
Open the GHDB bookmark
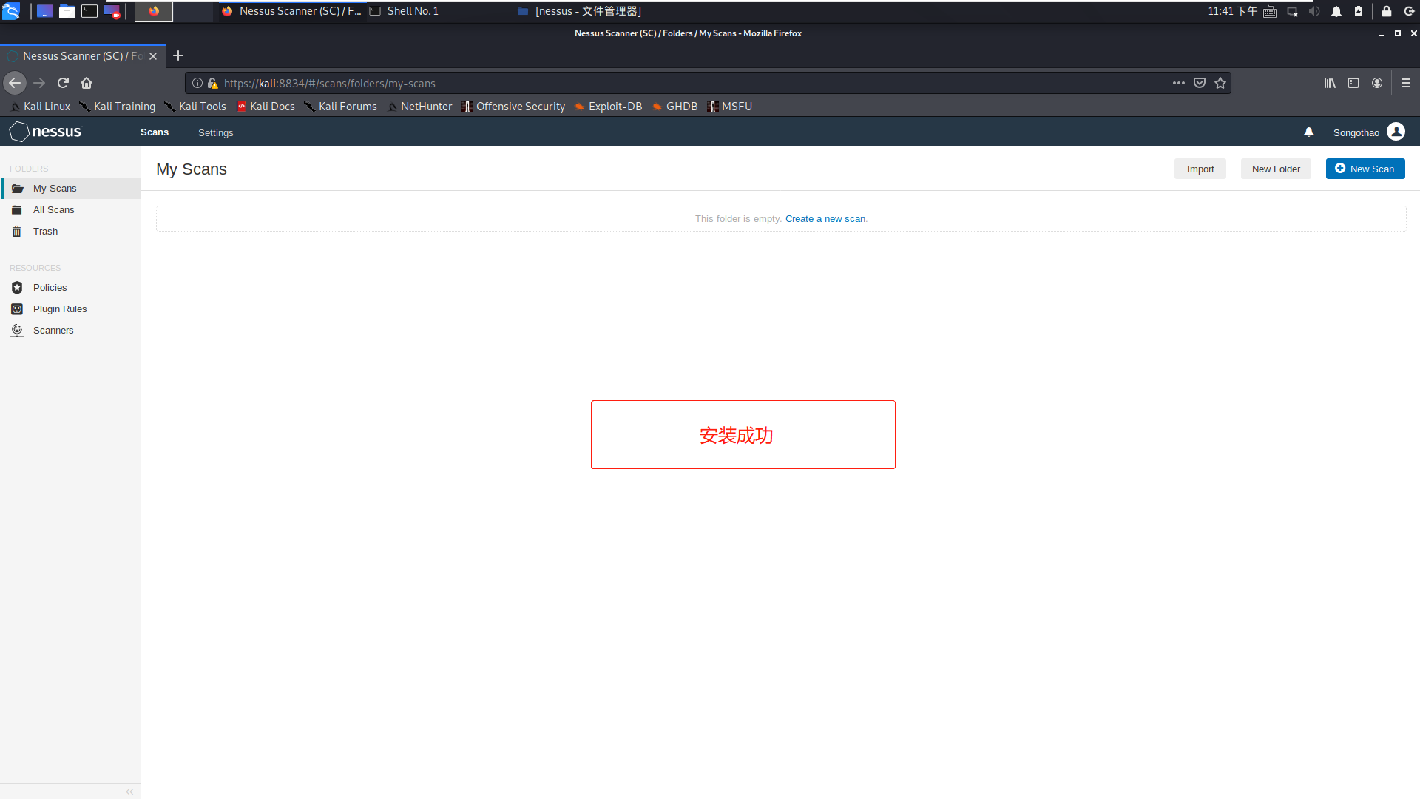(x=674, y=107)
